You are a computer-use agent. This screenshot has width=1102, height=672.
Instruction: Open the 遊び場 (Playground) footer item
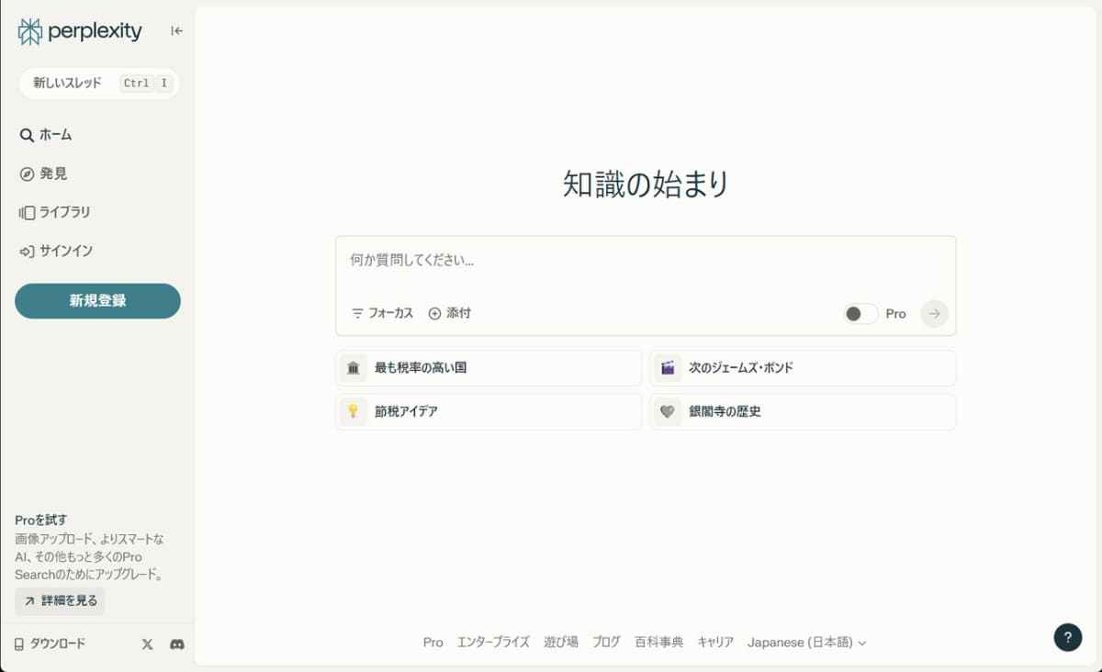560,642
